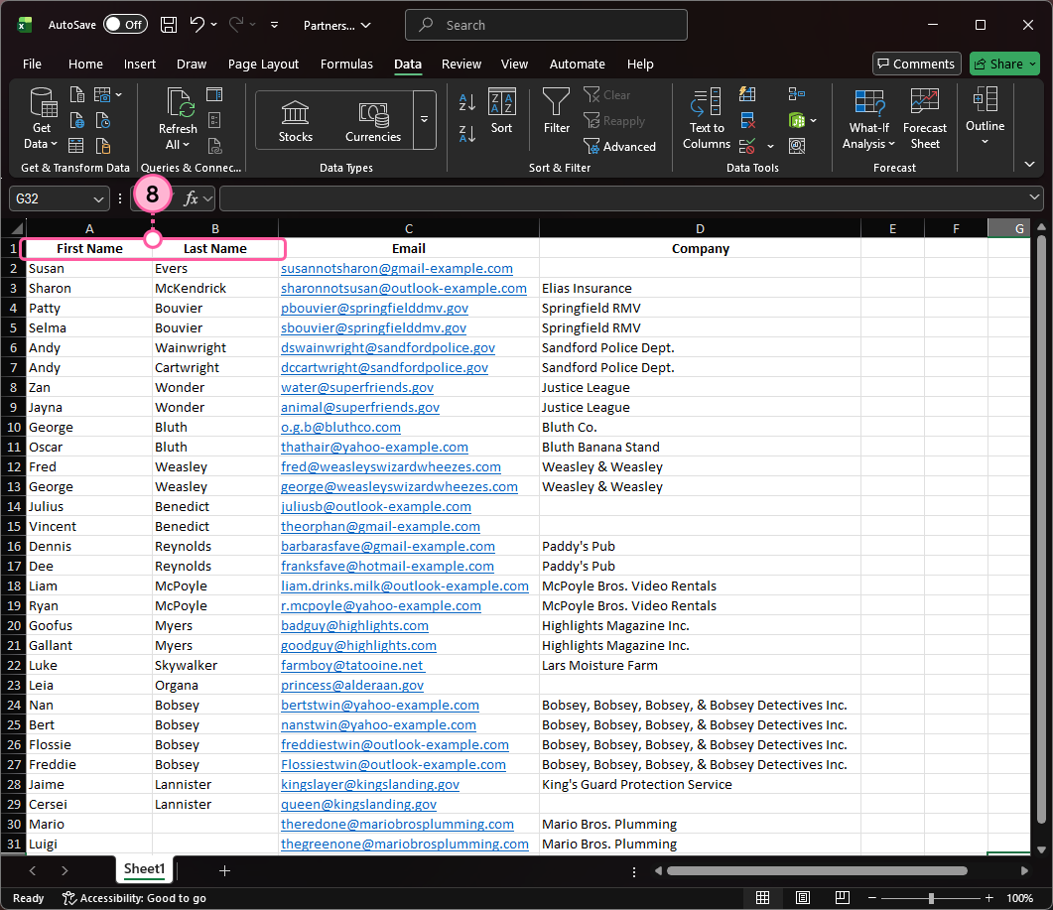This screenshot has height=910, width=1053.
Task: Click the zoom slider handle
Action: 931,898
